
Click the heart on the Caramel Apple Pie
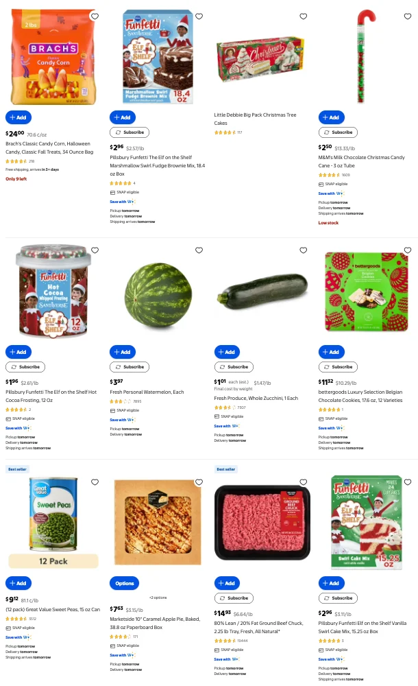pyautogui.click(x=199, y=482)
